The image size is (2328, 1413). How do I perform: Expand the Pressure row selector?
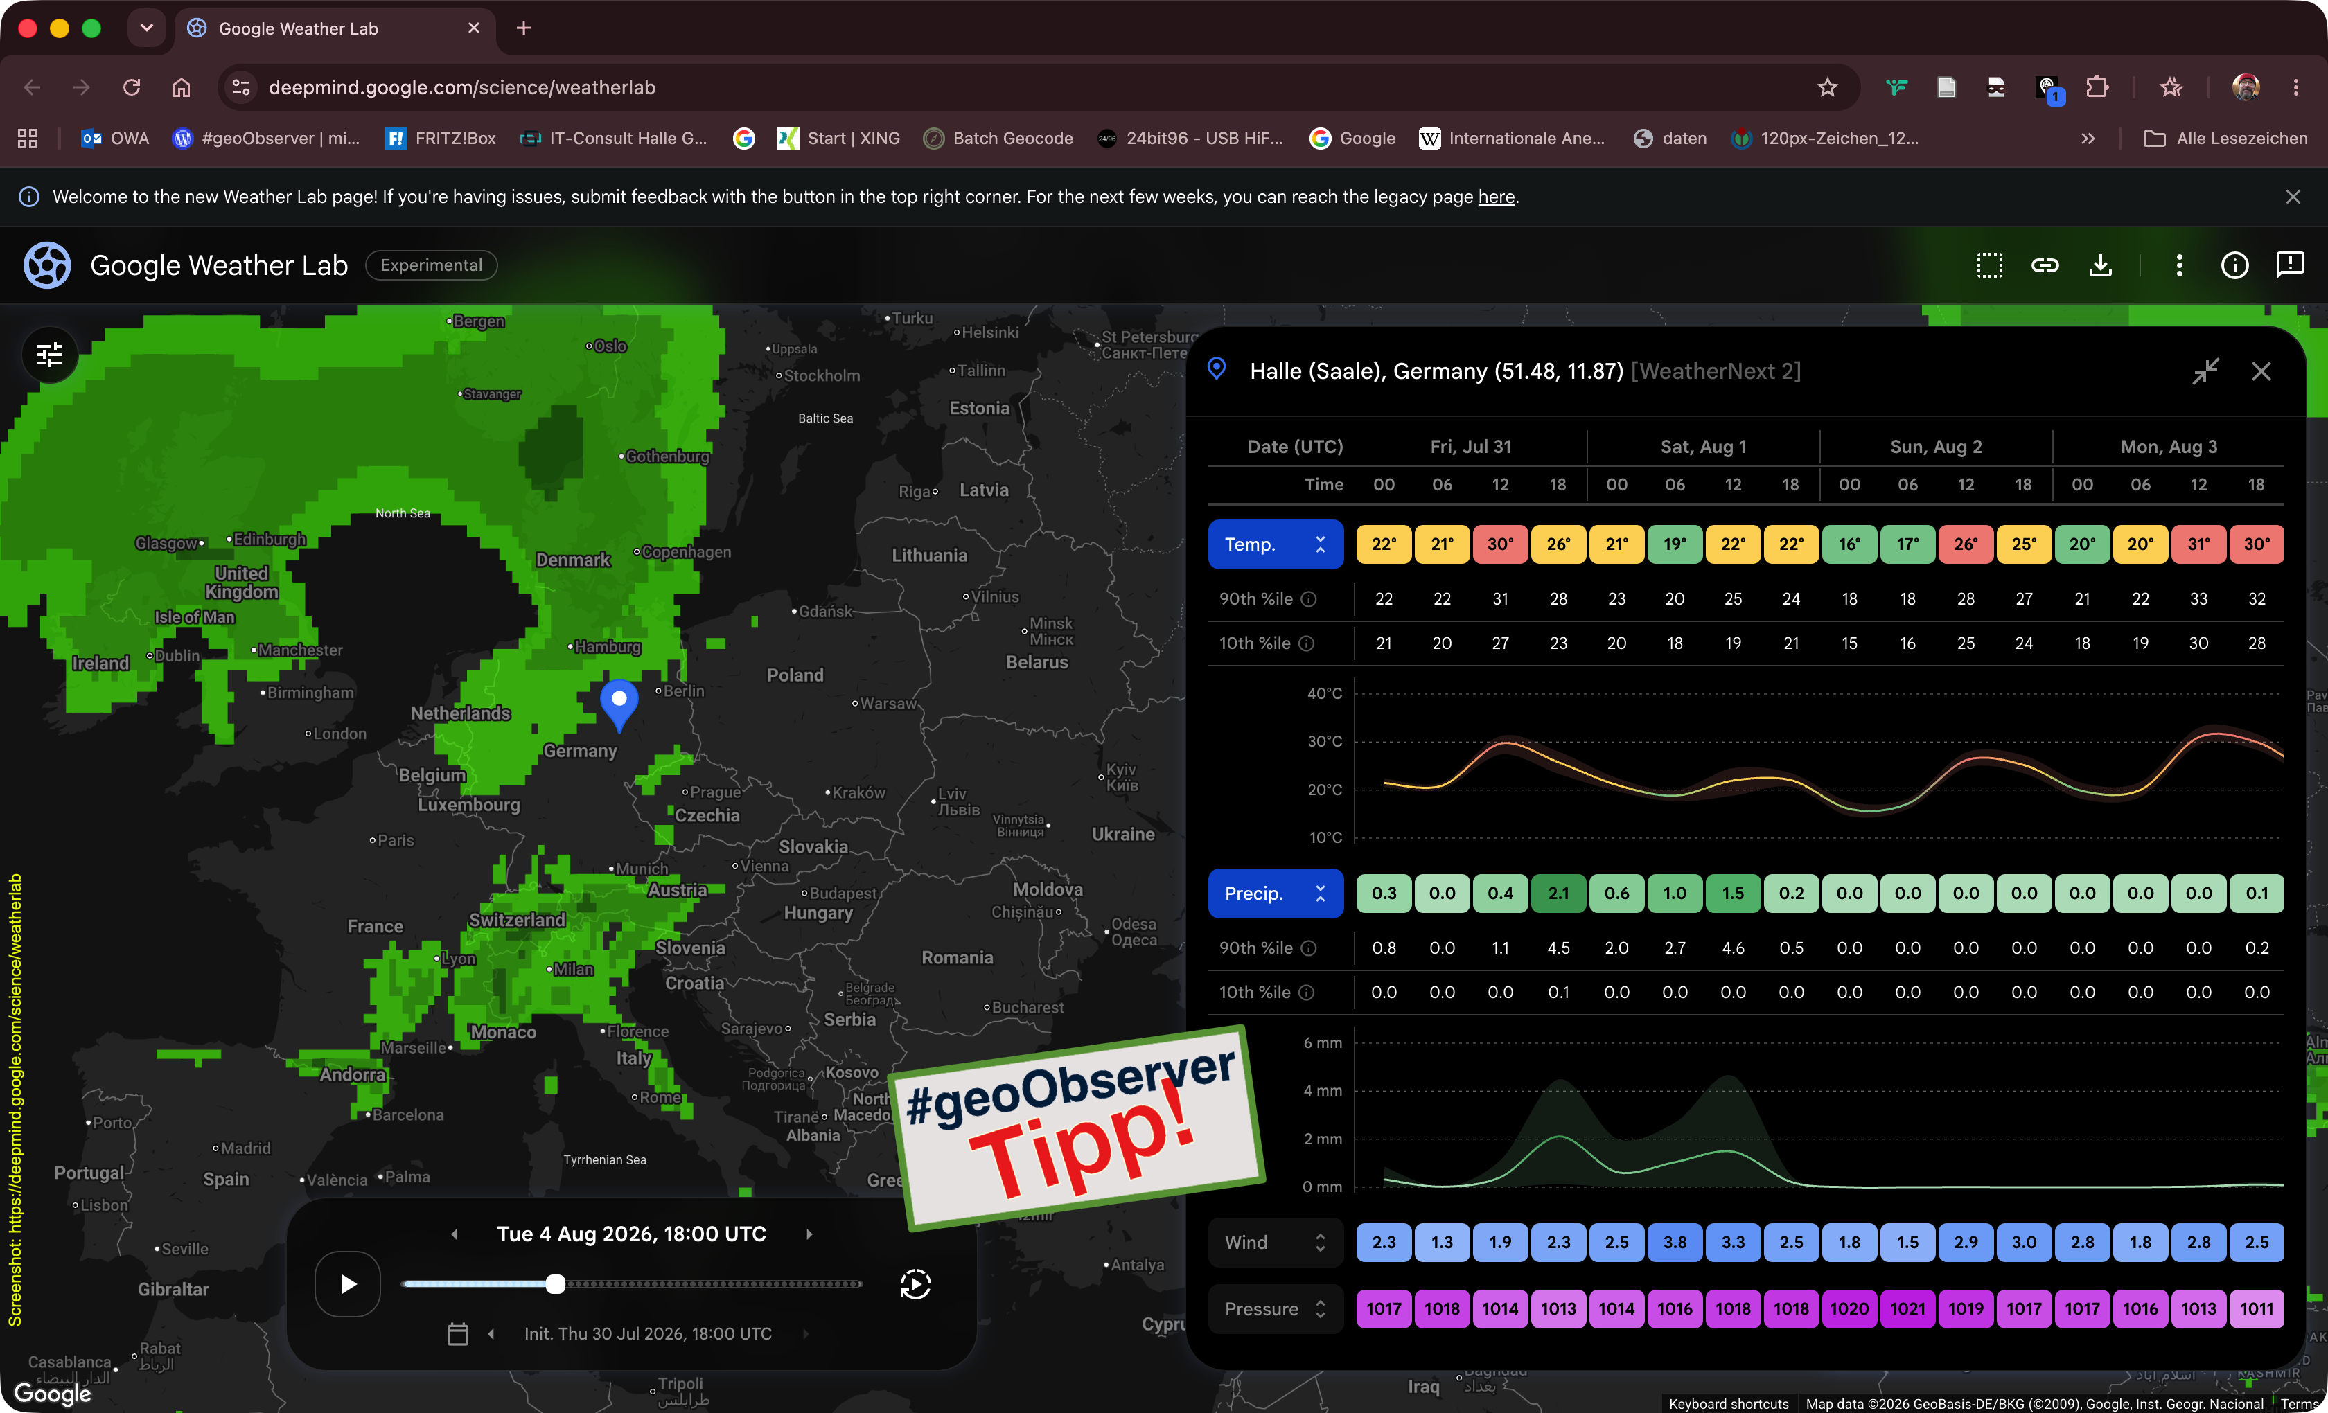pos(1276,1309)
